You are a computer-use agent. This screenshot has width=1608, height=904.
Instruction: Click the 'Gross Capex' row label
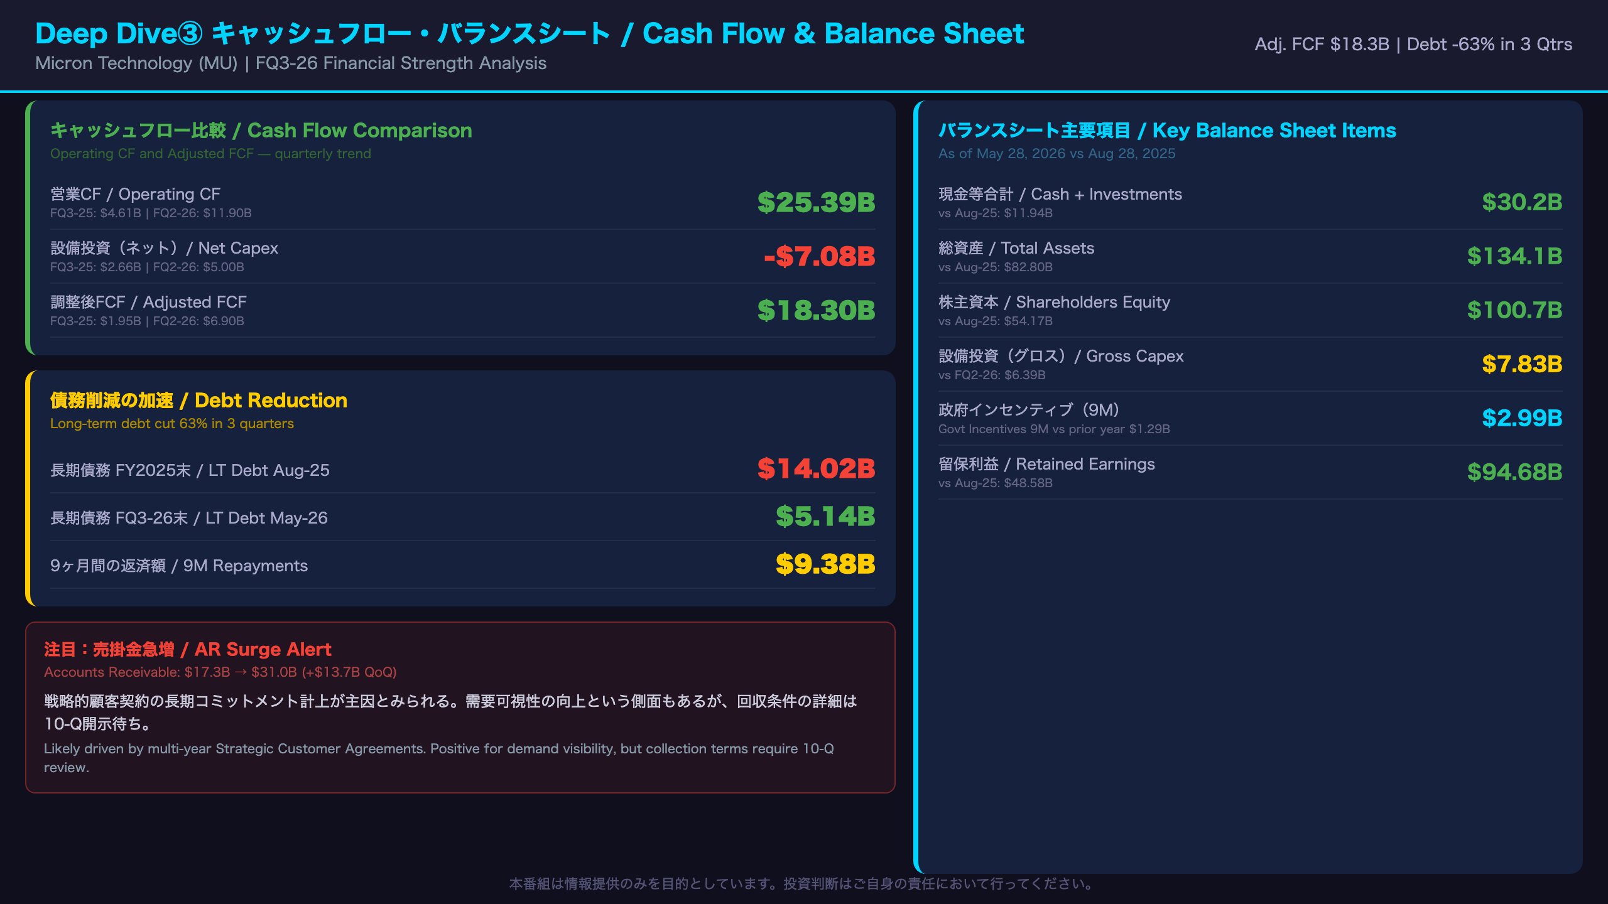coord(1061,356)
